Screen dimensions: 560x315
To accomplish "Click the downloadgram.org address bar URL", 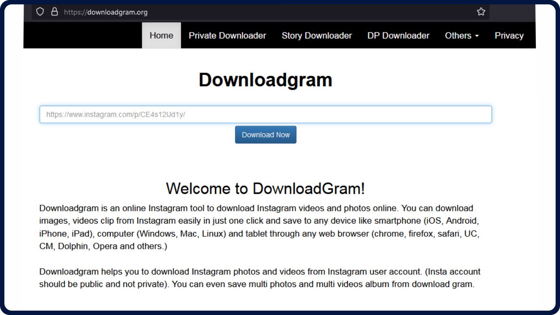I will pos(105,12).
